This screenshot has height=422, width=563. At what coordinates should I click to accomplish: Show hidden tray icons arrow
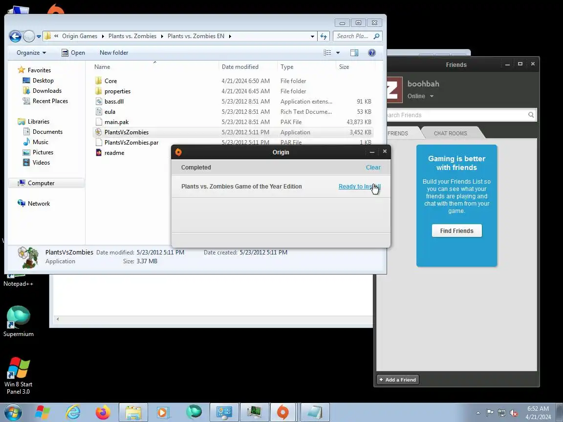click(x=478, y=413)
